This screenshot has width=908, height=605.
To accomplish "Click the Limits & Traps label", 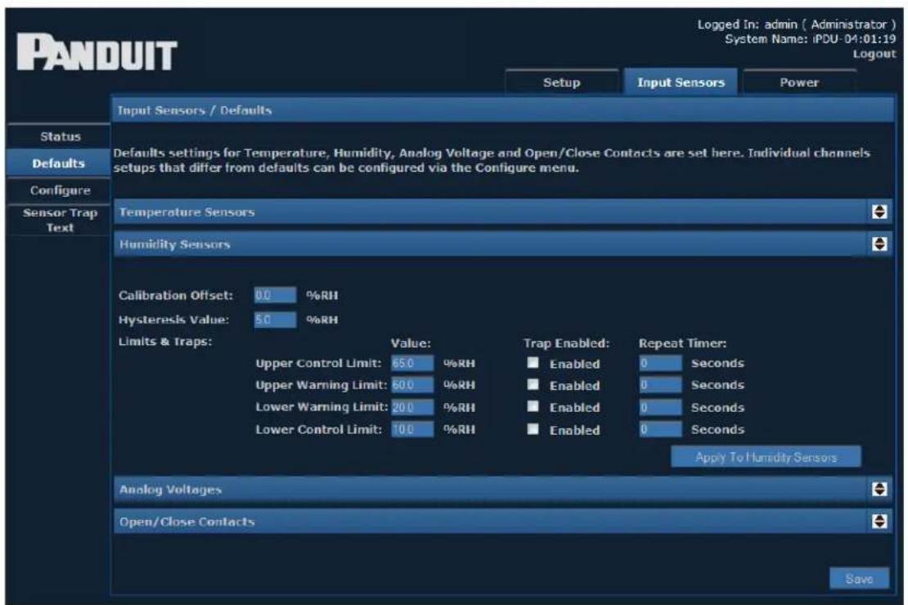I will pyautogui.click(x=165, y=342).
